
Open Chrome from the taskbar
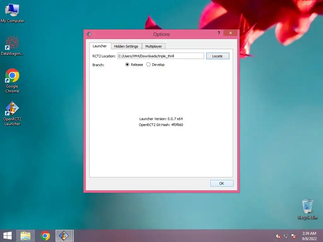point(45,236)
